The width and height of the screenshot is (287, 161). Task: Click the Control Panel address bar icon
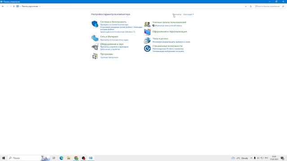pos(17,6)
